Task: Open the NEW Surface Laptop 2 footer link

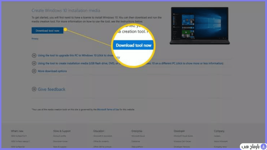Action: click(20, 141)
